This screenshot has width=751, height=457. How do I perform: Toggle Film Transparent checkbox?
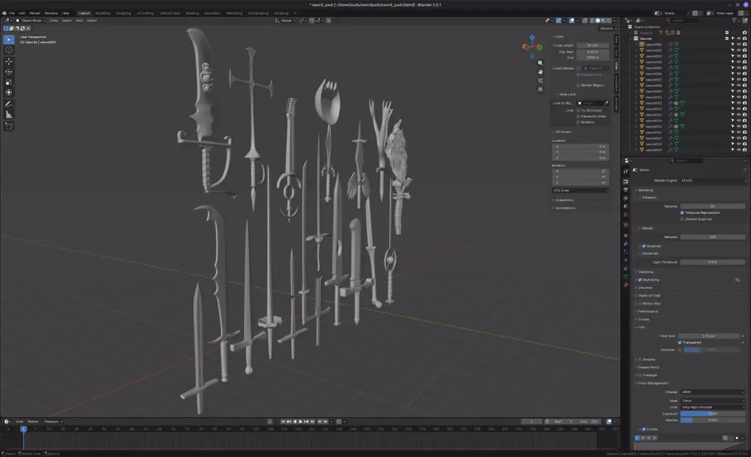680,342
